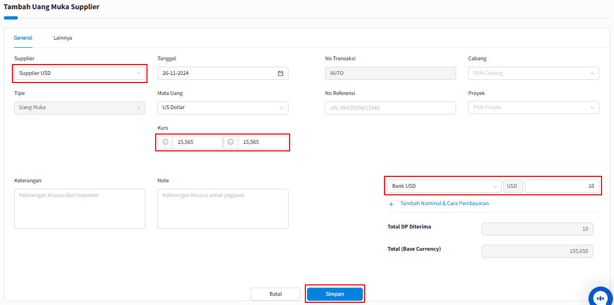
Task: Click the Note text area
Action: pos(223,209)
